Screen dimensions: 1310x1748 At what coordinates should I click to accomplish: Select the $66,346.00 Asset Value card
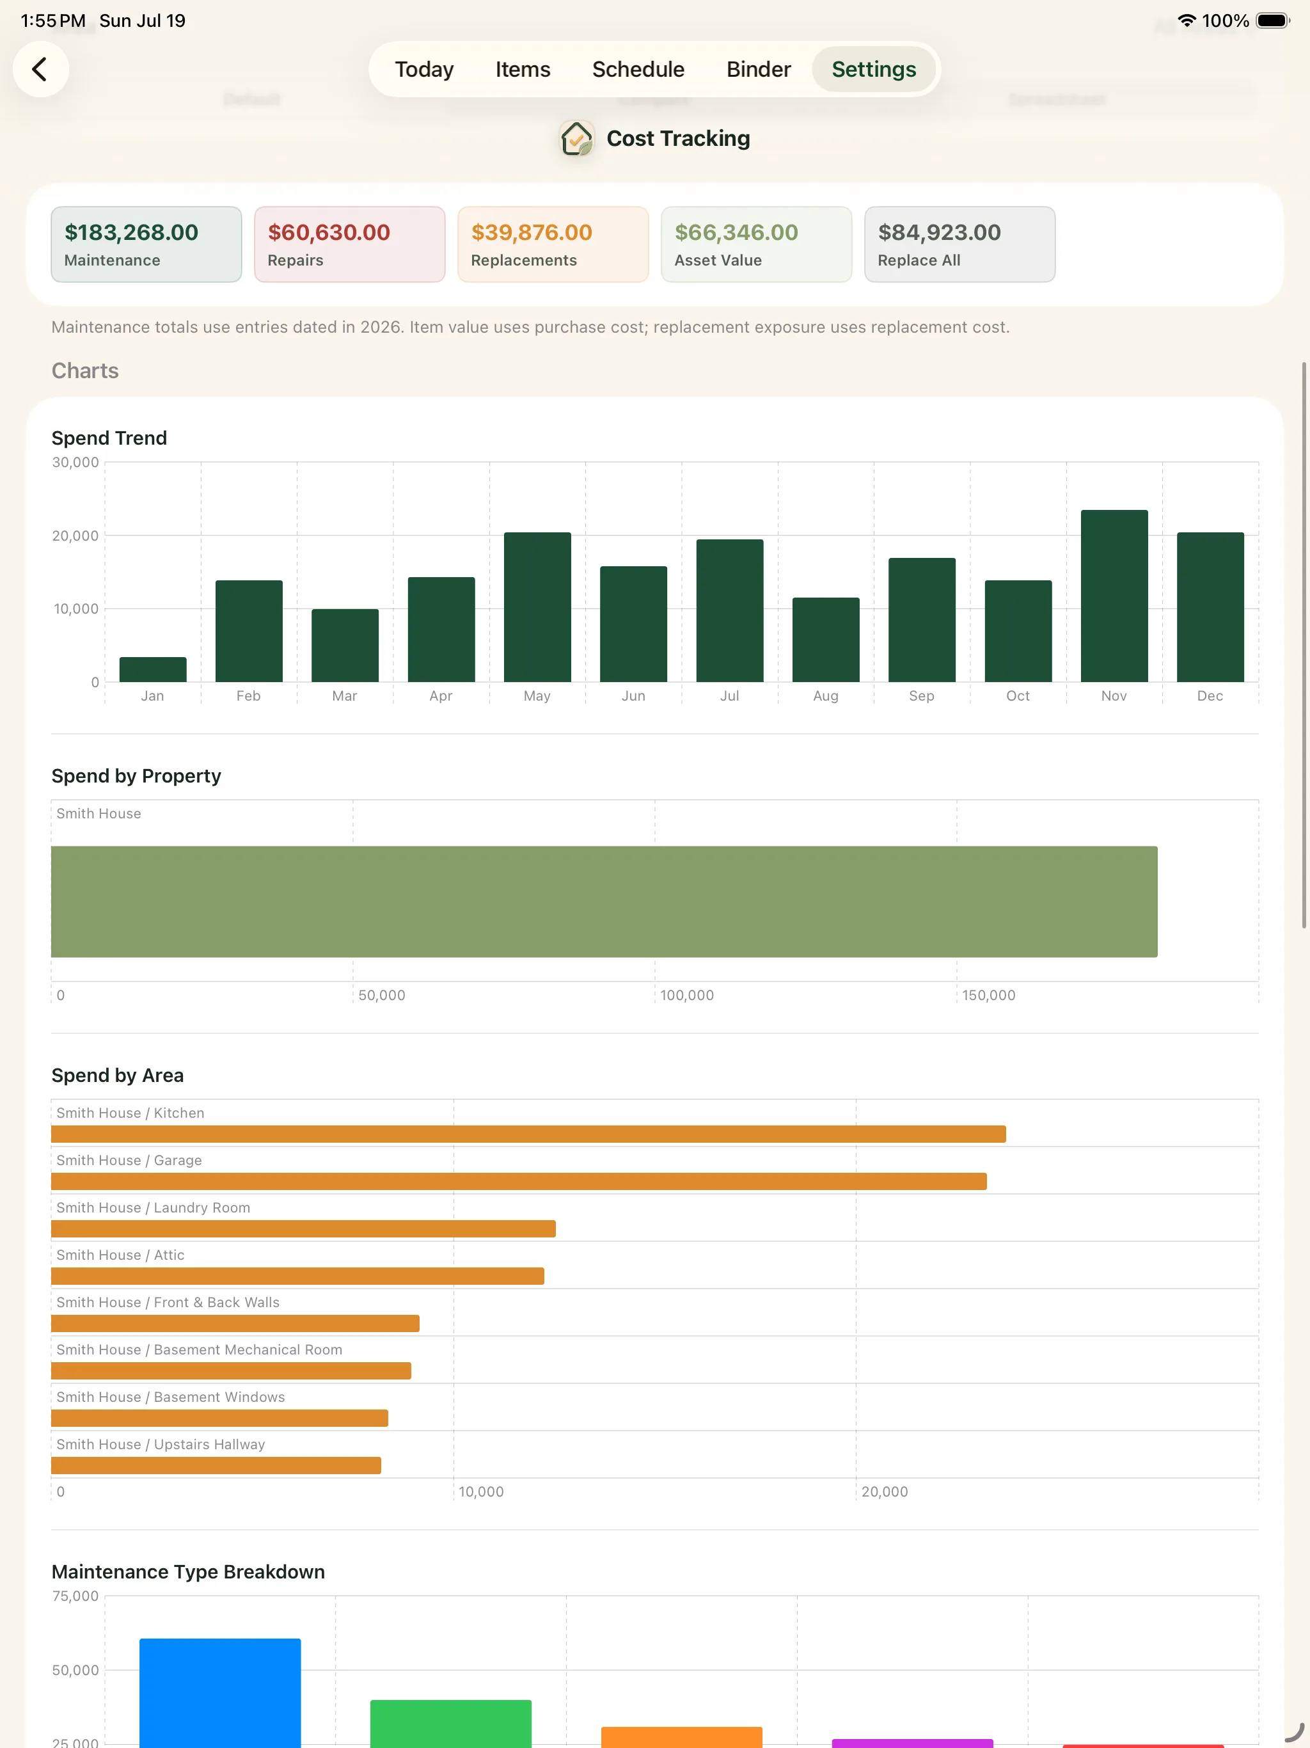coord(756,244)
